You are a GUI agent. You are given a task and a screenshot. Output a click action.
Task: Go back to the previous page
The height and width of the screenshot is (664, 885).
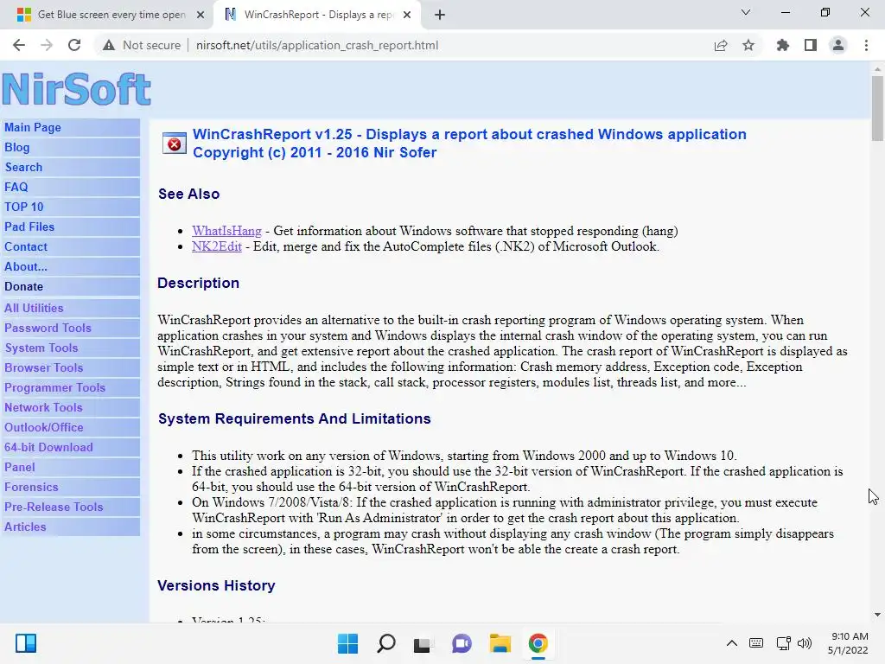(x=19, y=45)
